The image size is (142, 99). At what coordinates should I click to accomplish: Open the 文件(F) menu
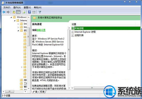7,7
